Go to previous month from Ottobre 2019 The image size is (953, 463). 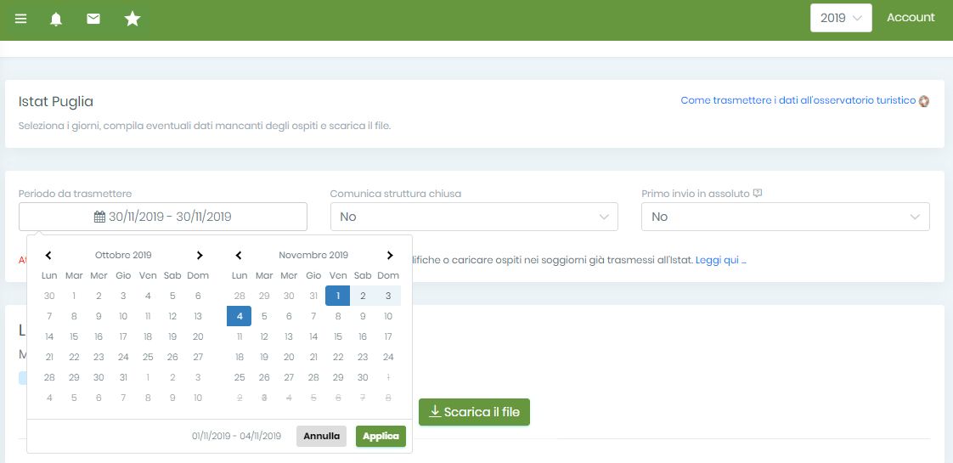pyautogui.click(x=48, y=255)
